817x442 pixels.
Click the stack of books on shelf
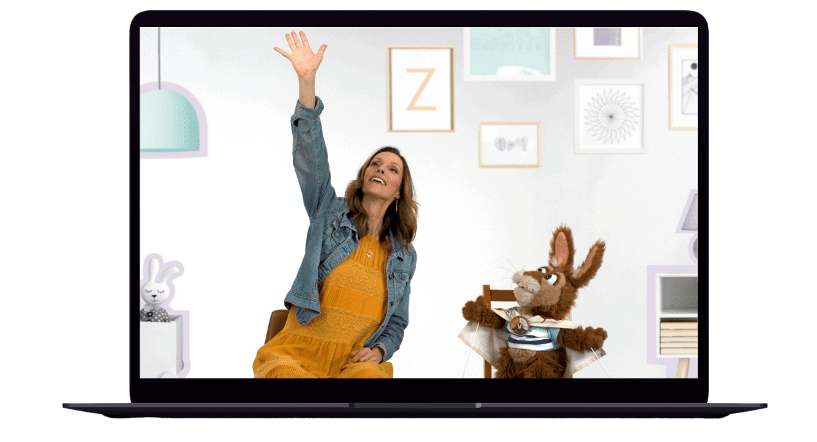point(678,337)
